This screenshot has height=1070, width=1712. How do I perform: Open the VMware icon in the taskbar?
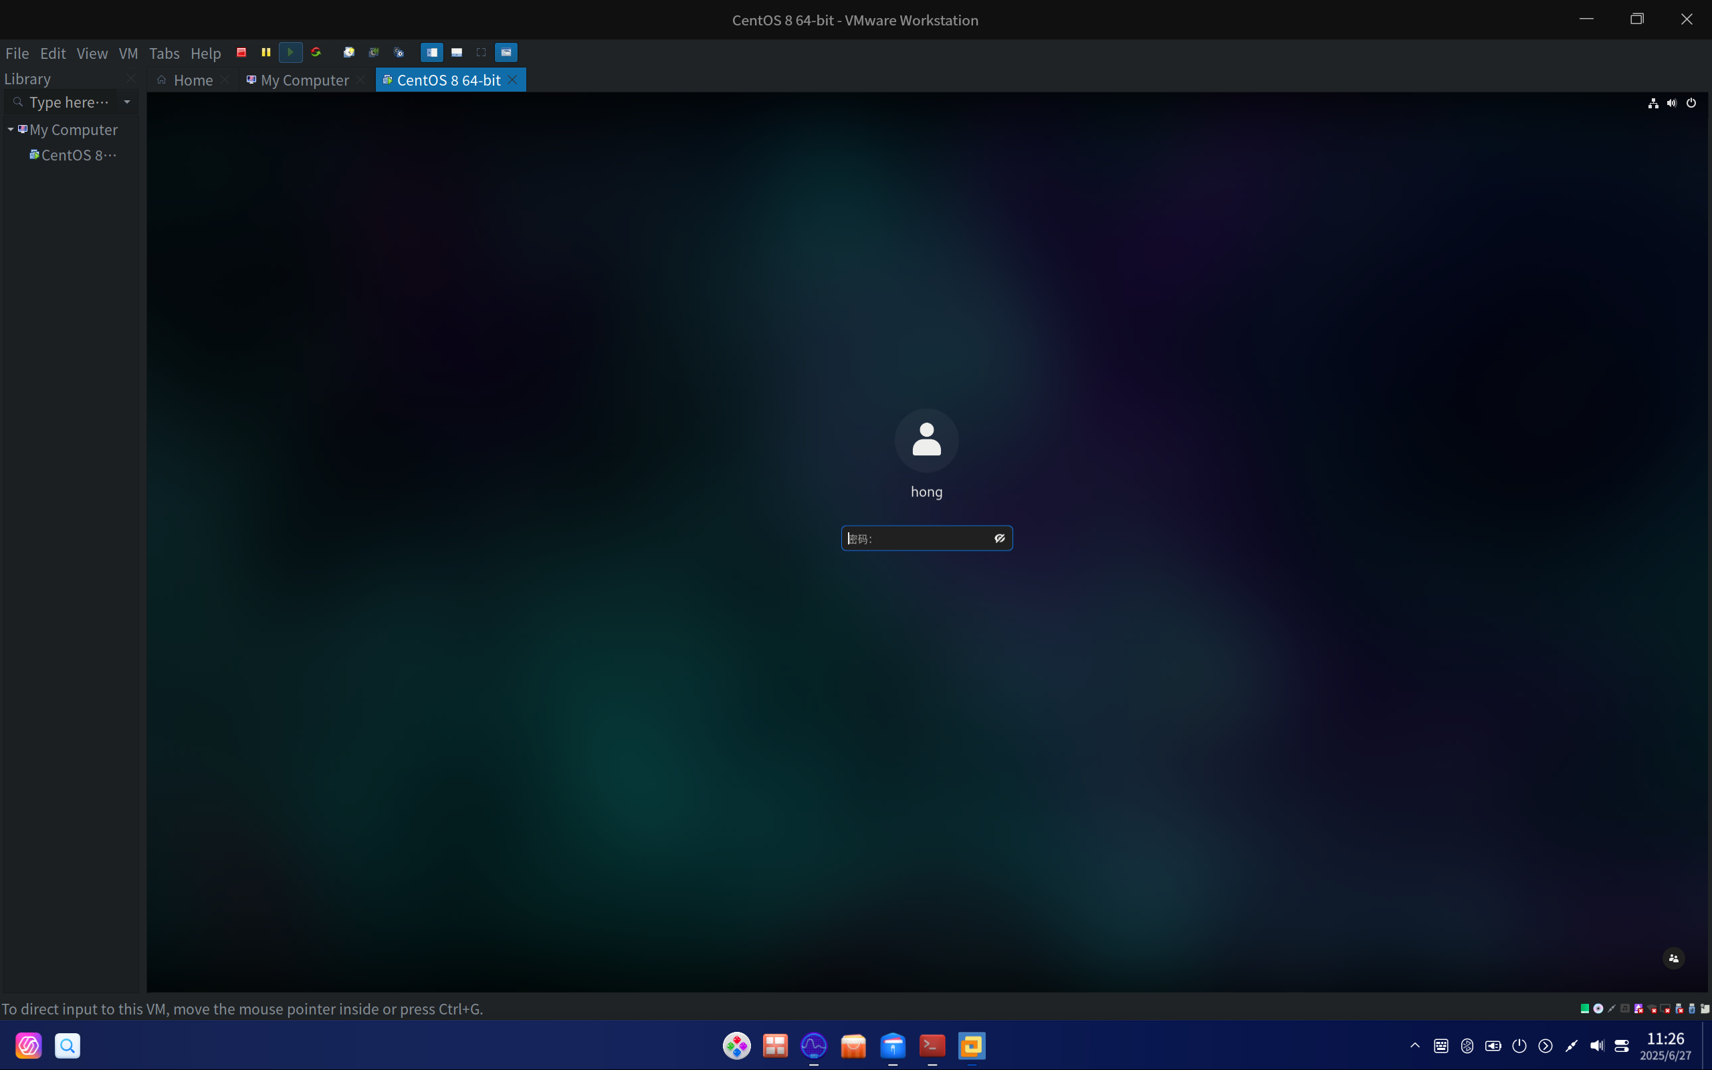click(x=972, y=1045)
